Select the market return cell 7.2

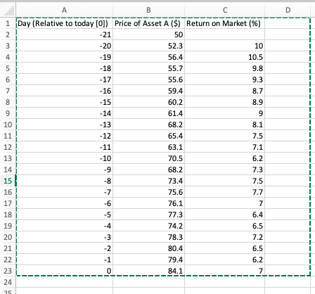coord(225,237)
